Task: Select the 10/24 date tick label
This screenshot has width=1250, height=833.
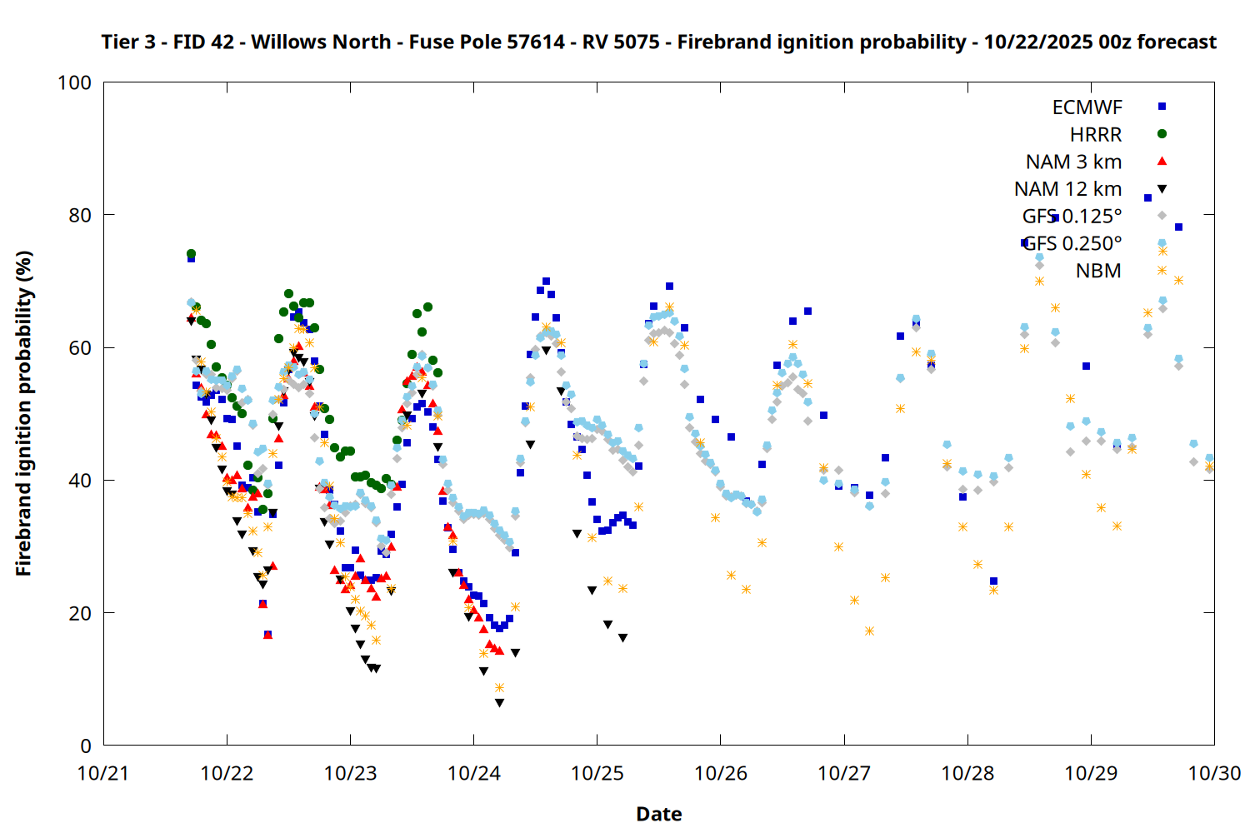Action: coord(473,773)
